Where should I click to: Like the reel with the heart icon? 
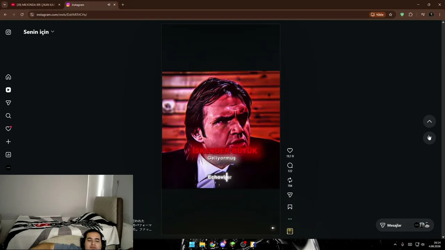click(x=290, y=150)
